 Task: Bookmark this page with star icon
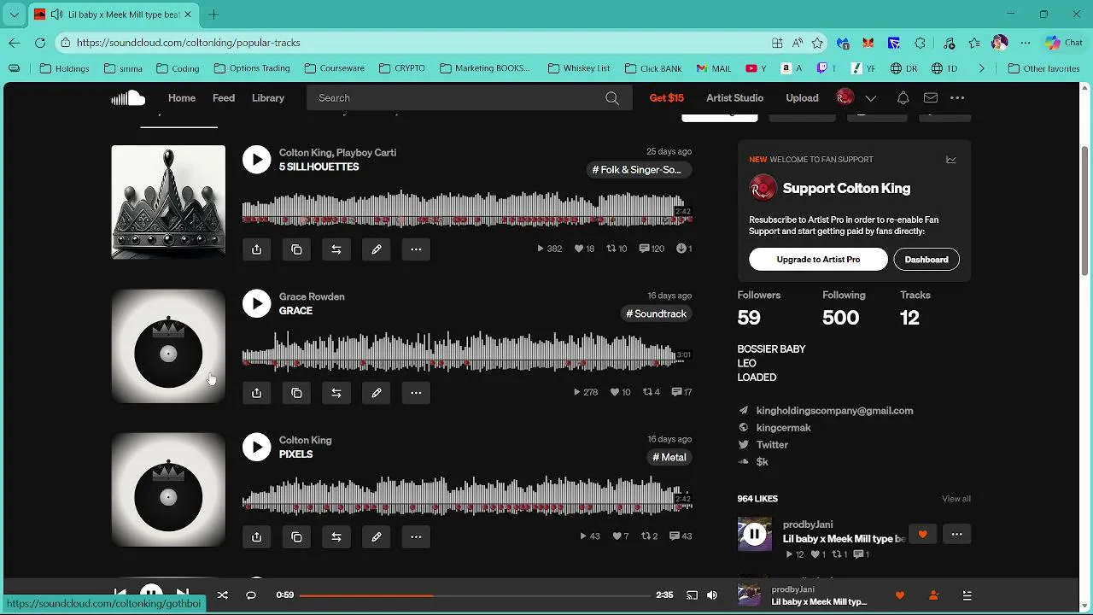817,43
